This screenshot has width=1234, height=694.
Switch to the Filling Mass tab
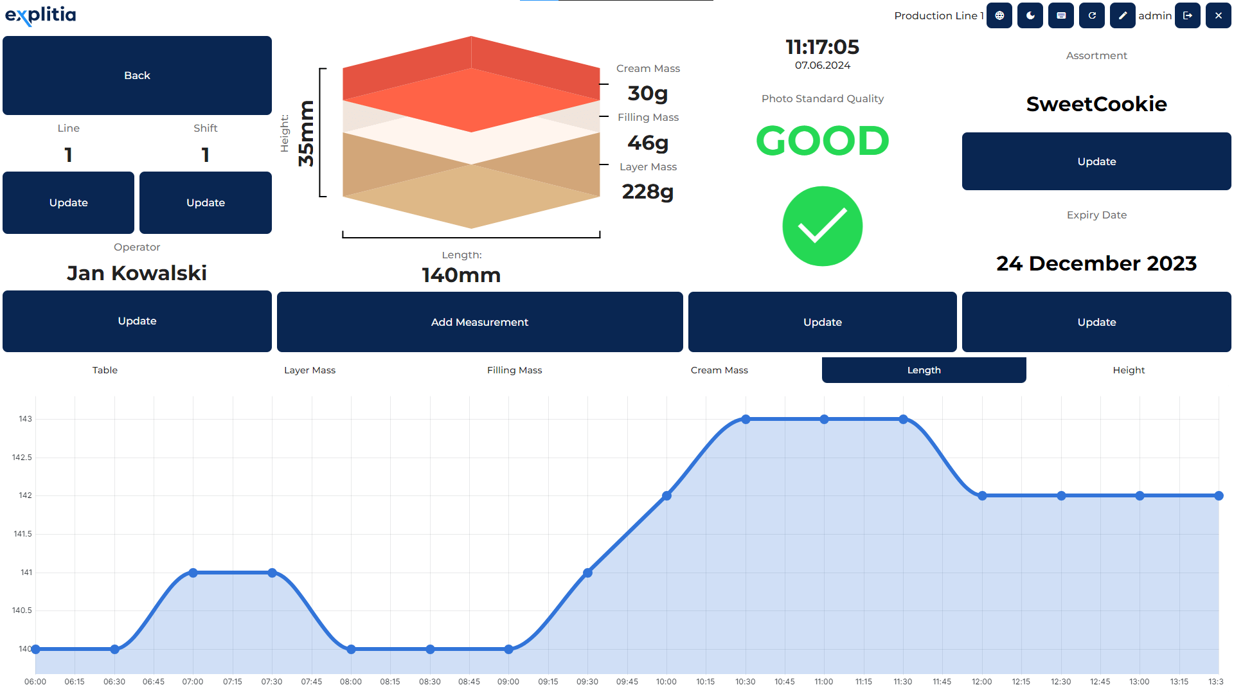[515, 370]
